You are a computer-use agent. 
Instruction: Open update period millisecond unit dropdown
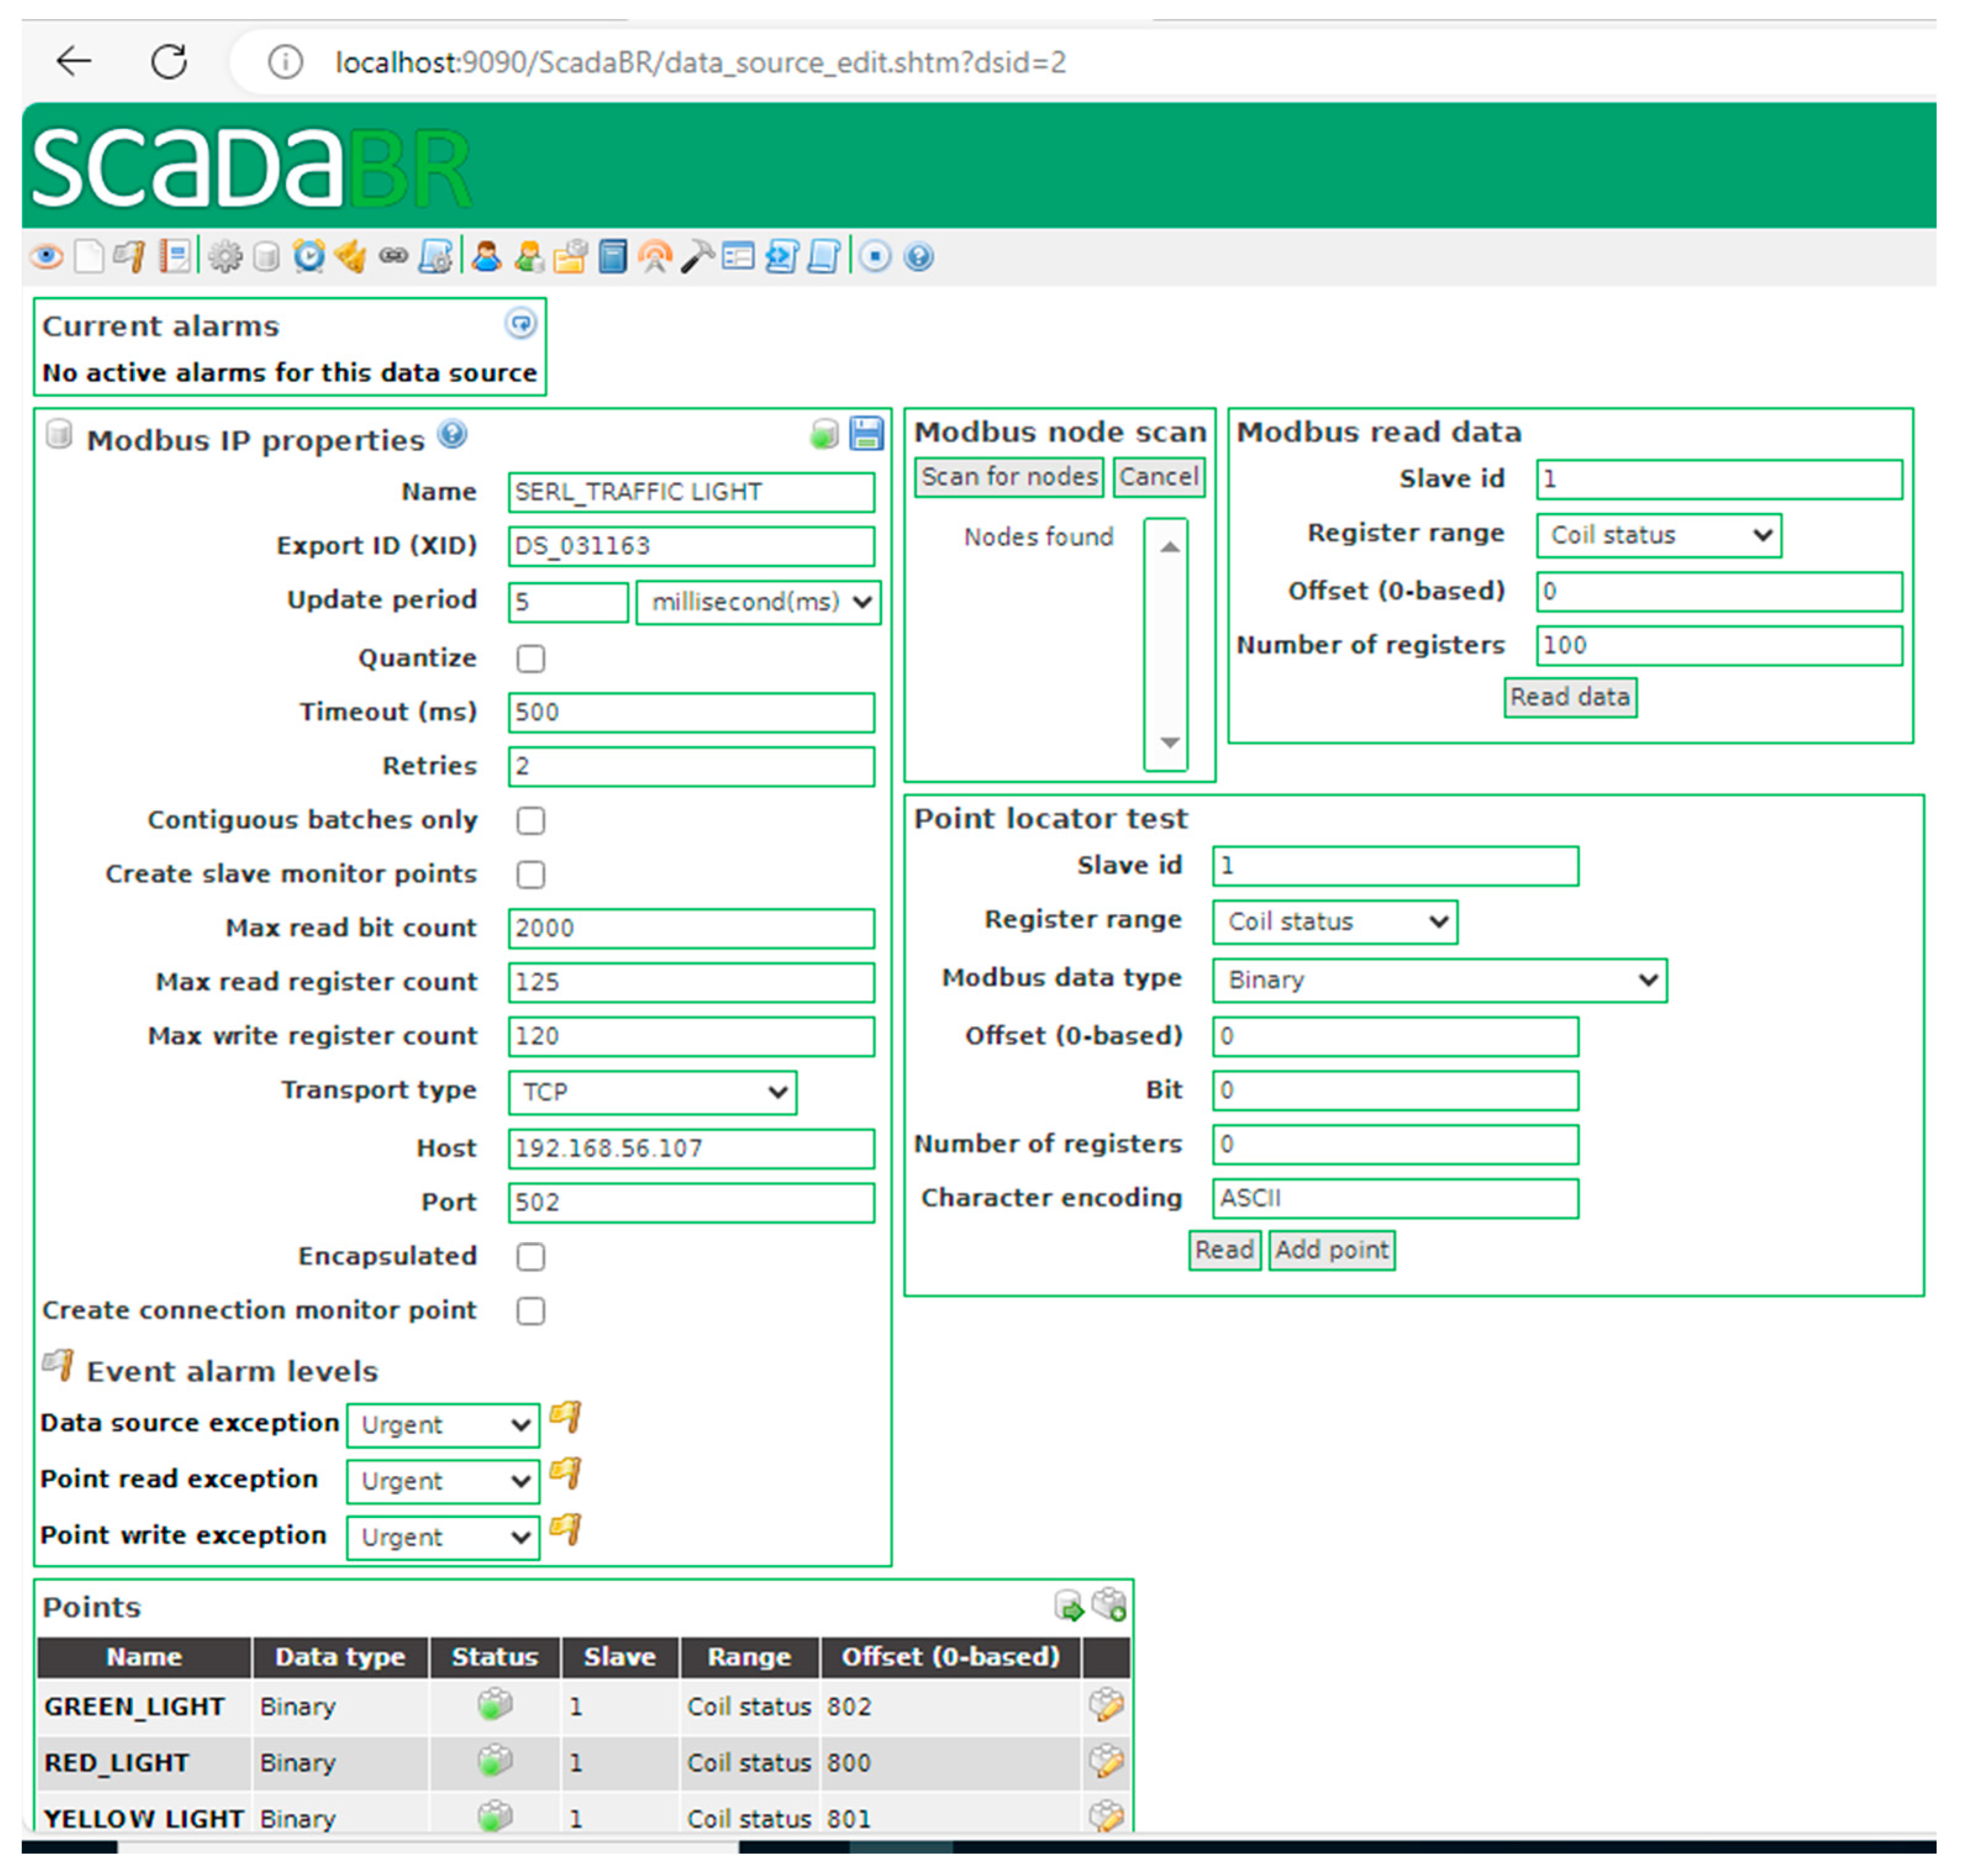pos(758,602)
